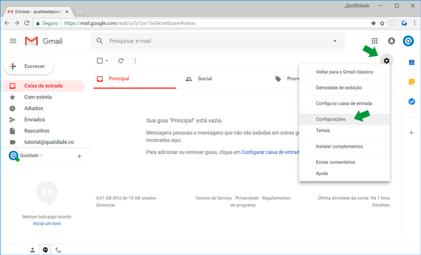The image size is (421, 255).
Task: Click the plus next to Qualidade chat
Action: [79, 157]
